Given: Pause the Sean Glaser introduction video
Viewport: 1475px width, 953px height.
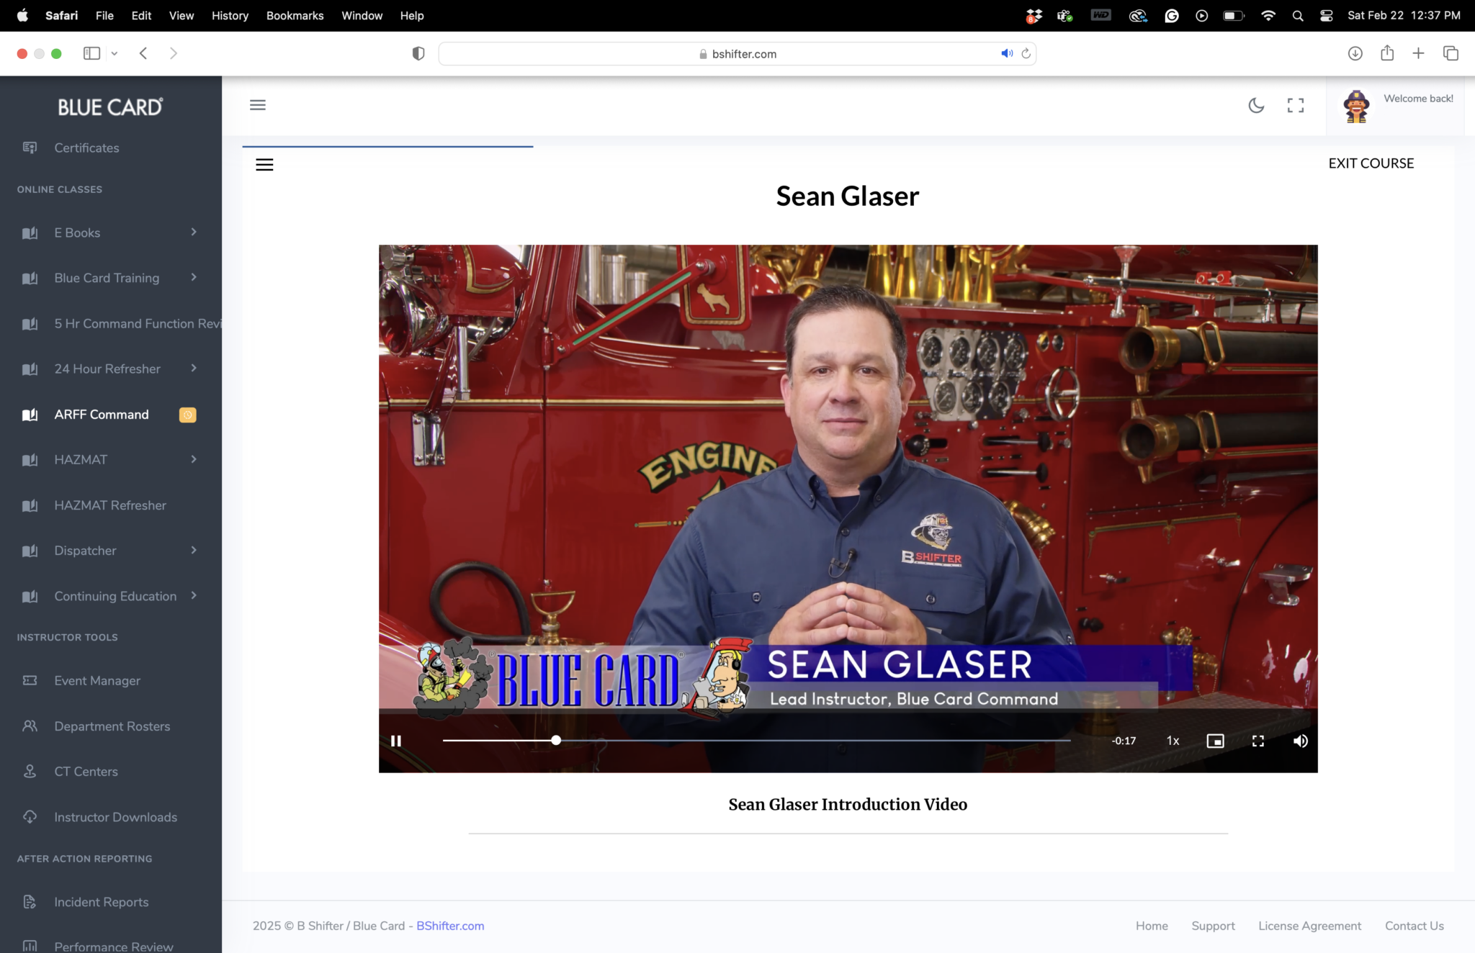Looking at the screenshot, I should pyautogui.click(x=395, y=741).
